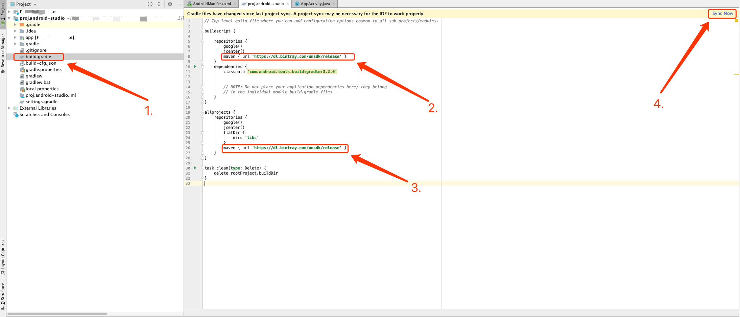The height and width of the screenshot is (317, 740).
Task: Click the AndroidManifest.xml tab file icon
Action: click(189, 4)
